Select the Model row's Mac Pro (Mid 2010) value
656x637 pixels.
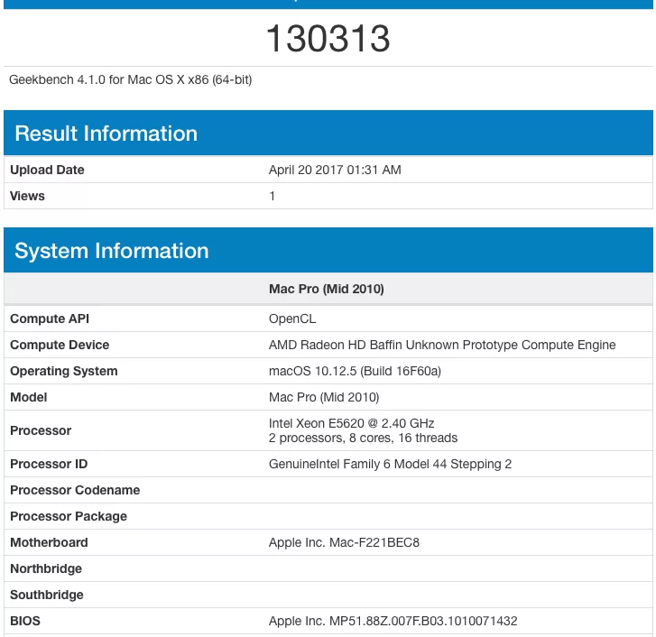coord(324,397)
